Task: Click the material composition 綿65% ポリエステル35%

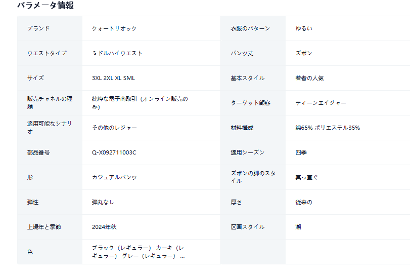Action: (328, 128)
